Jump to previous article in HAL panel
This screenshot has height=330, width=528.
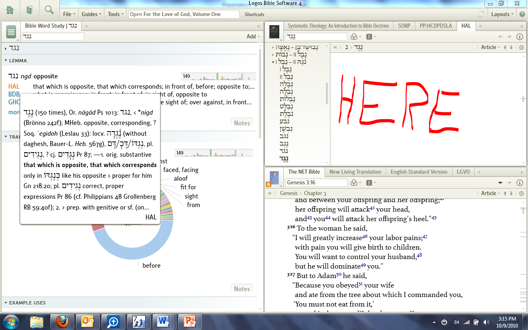(x=505, y=47)
